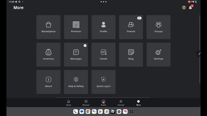The image size is (207, 116).
Task: Open the Settings tile
Action: point(158,54)
